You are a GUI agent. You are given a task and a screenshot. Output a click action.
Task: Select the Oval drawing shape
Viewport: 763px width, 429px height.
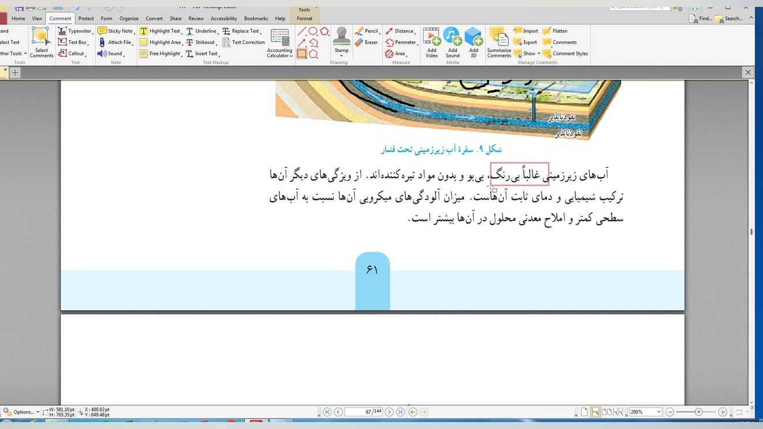(x=313, y=31)
